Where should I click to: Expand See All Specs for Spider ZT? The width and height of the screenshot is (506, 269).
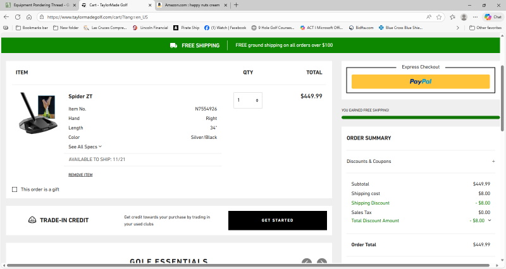click(x=85, y=146)
